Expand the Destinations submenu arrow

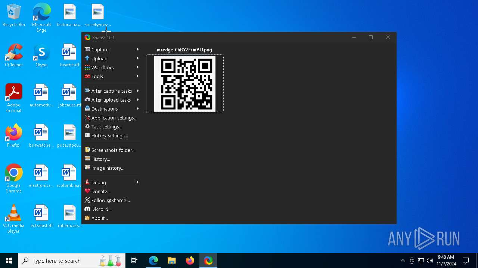coord(137,109)
